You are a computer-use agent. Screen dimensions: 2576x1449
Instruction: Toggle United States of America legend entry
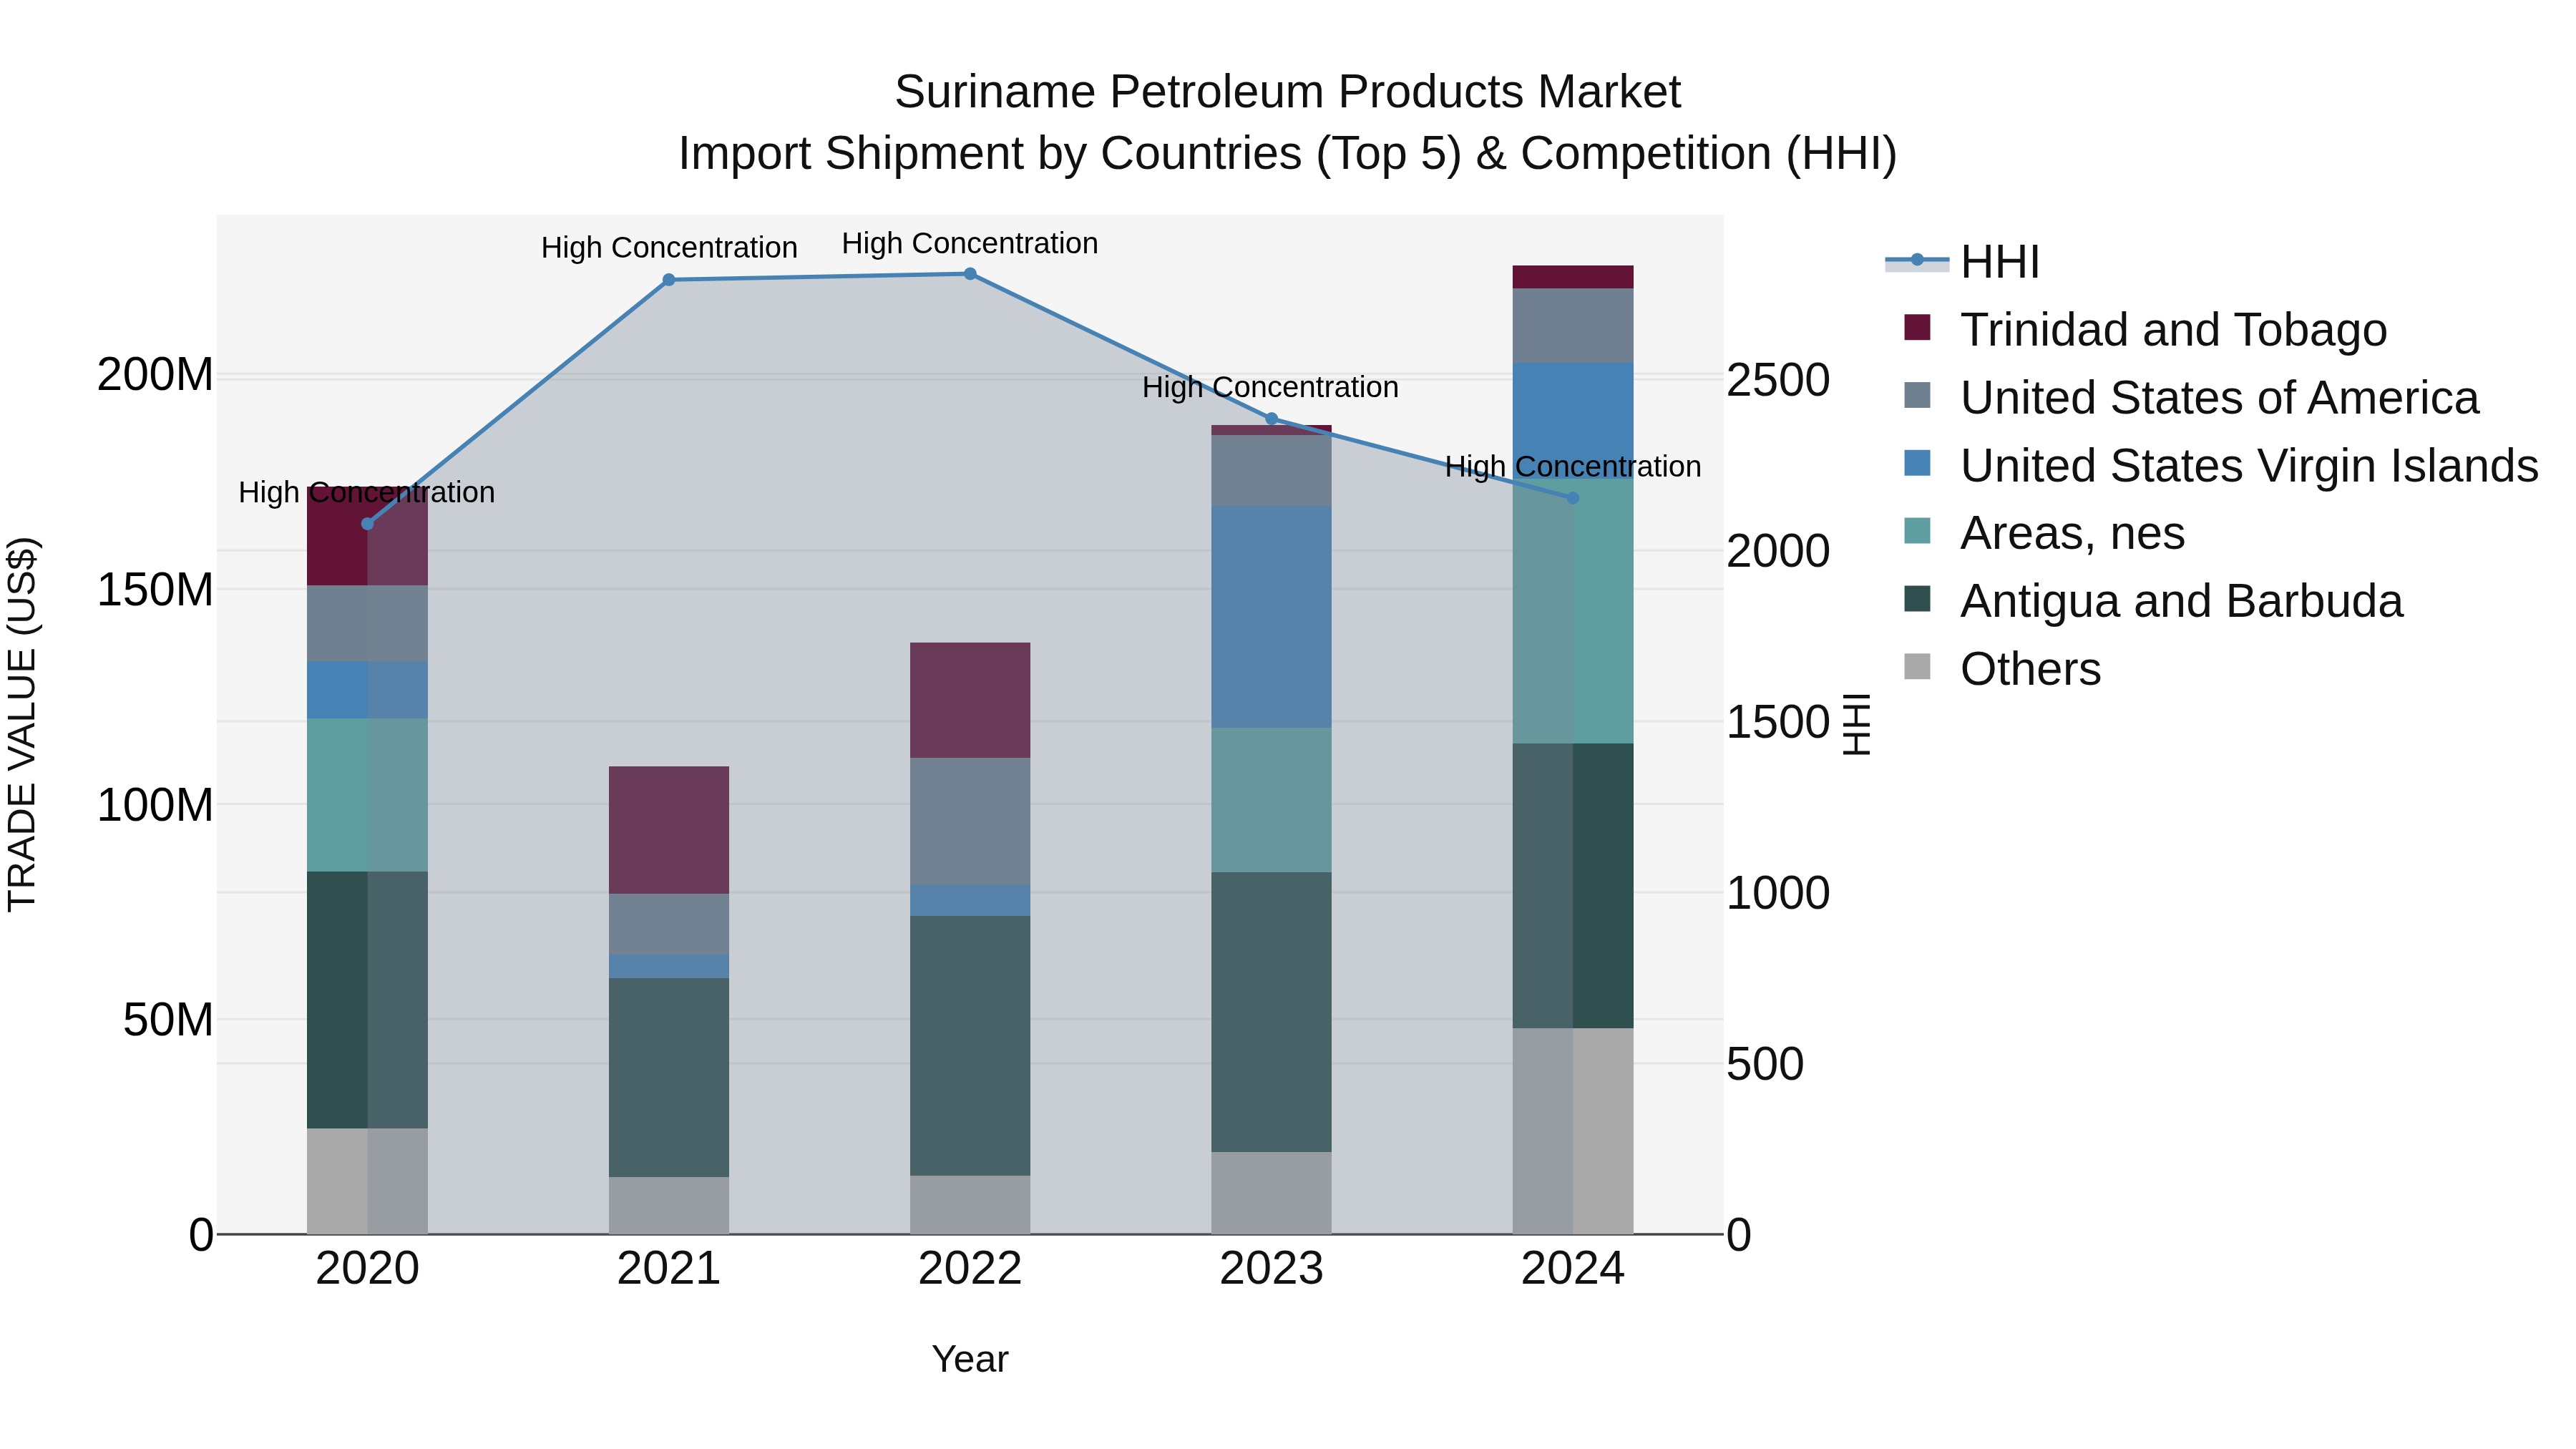(2191, 397)
